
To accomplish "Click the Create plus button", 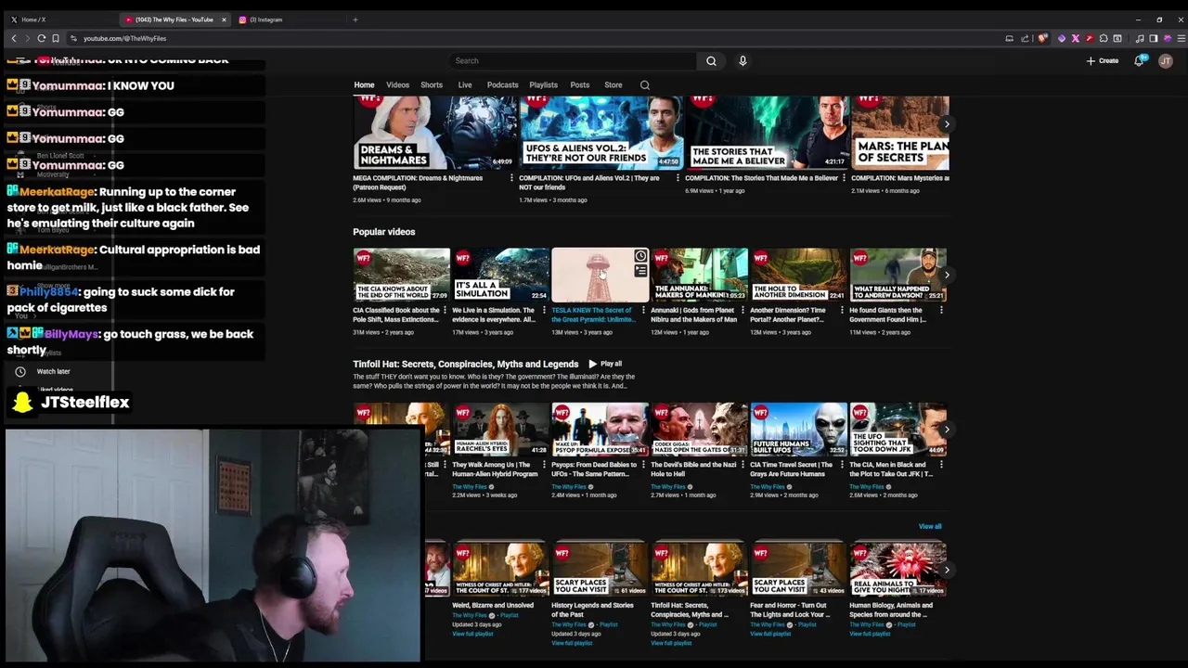I will tap(1103, 61).
